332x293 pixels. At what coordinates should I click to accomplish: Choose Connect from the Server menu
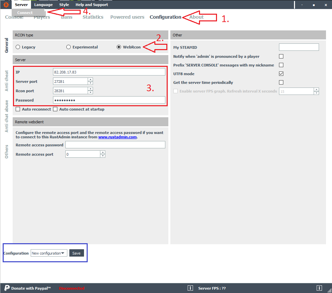pyautogui.click(x=25, y=13)
